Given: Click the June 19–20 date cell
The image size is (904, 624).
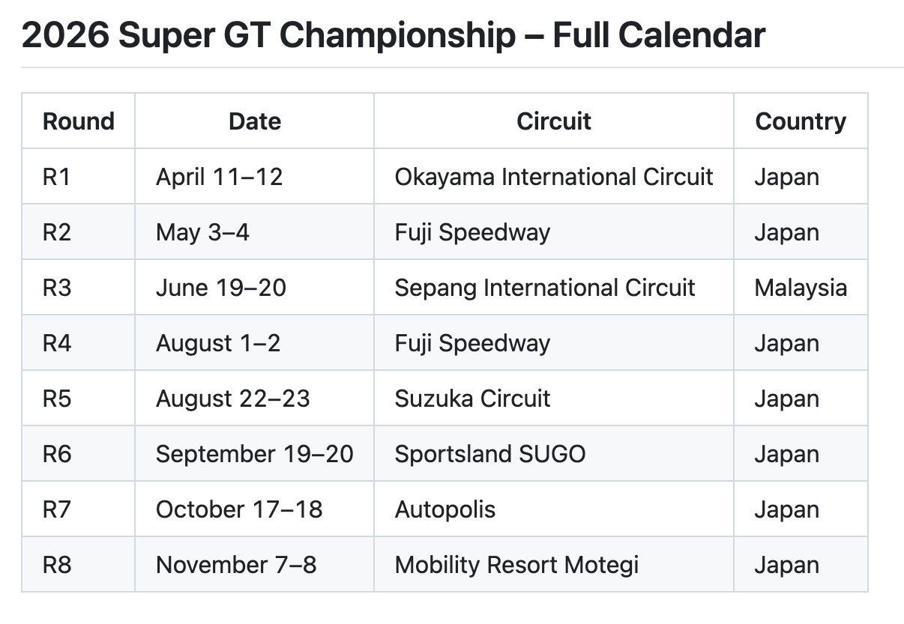Looking at the screenshot, I should (x=221, y=288).
